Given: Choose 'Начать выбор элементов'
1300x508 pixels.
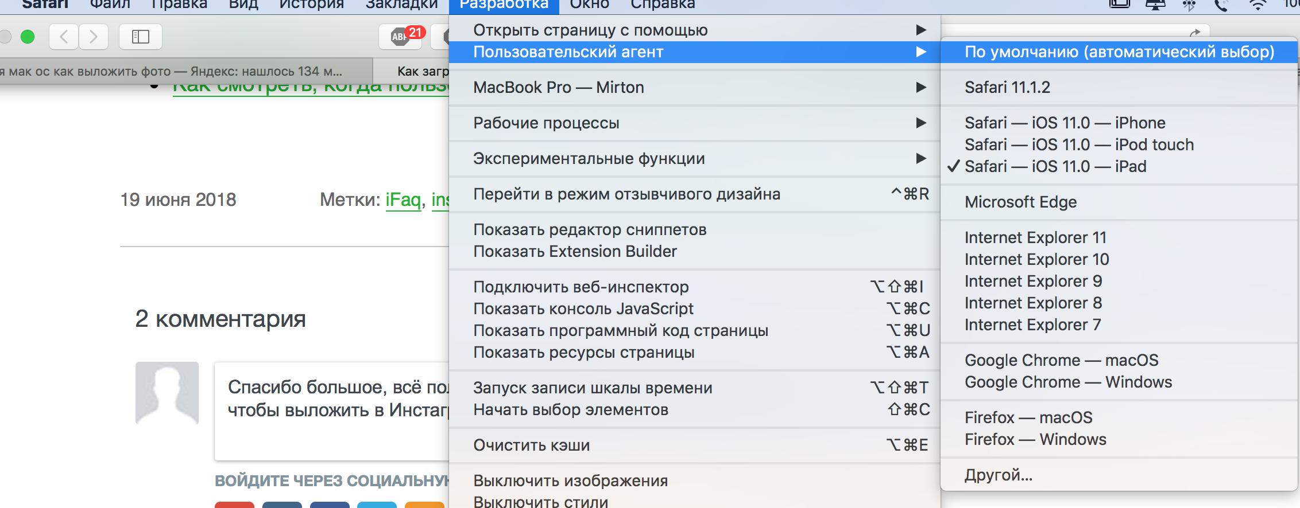Looking at the screenshot, I should pos(694,409).
